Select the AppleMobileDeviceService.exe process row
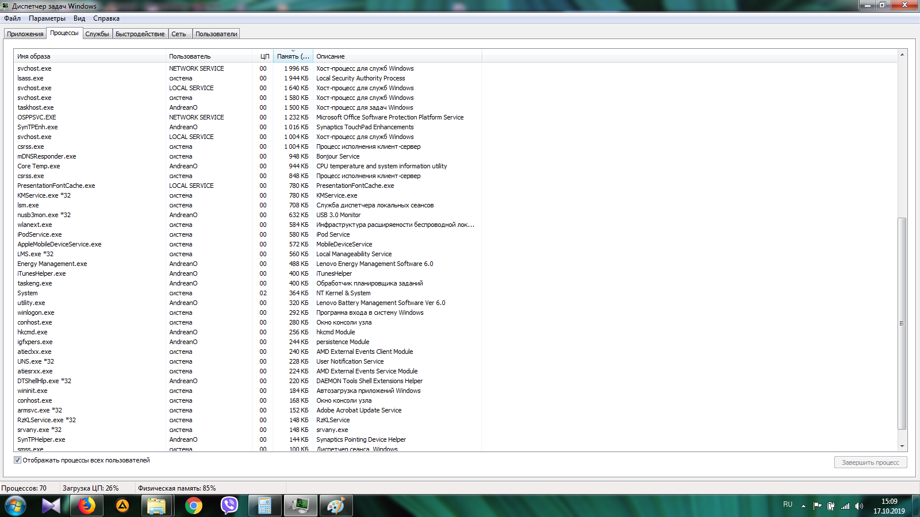Viewport: 920px width, 517px height. click(x=247, y=244)
